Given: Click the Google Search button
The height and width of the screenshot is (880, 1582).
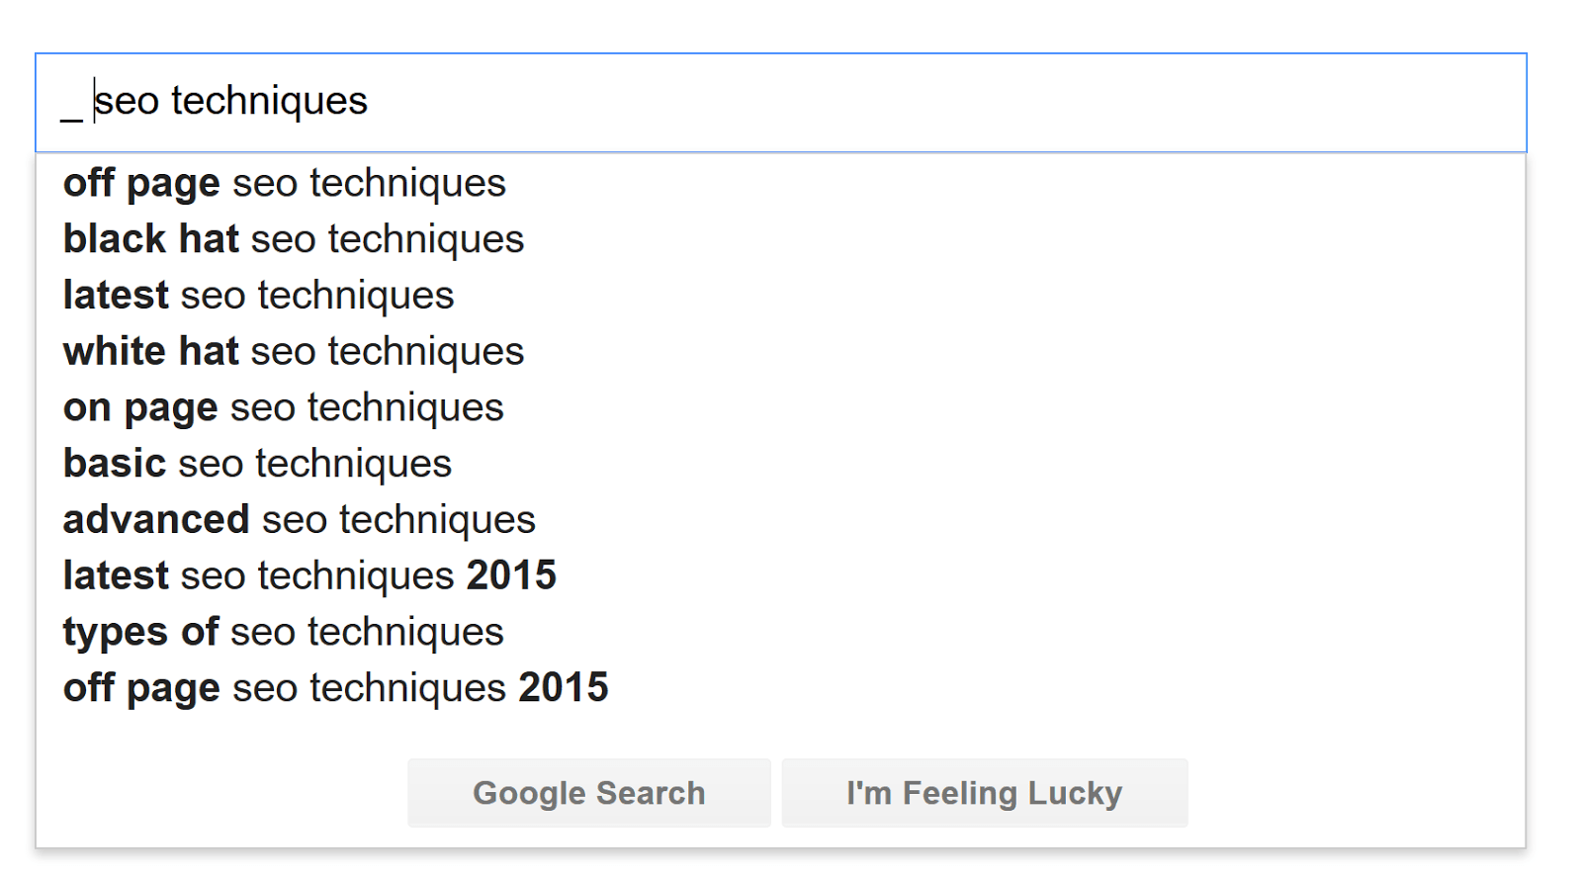Looking at the screenshot, I should [588, 793].
